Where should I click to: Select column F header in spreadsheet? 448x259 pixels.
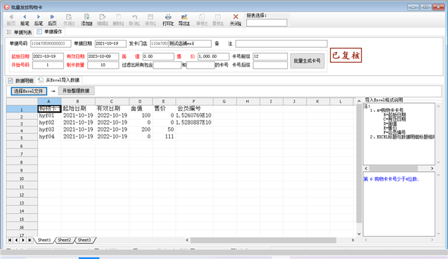tap(194, 102)
